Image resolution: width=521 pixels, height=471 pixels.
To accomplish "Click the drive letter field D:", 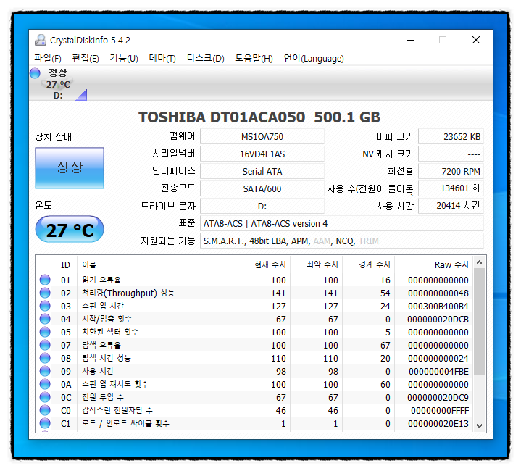I will click(262, 207).
